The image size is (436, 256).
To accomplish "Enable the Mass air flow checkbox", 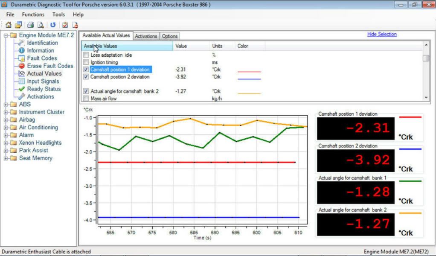I will (86, 99).
